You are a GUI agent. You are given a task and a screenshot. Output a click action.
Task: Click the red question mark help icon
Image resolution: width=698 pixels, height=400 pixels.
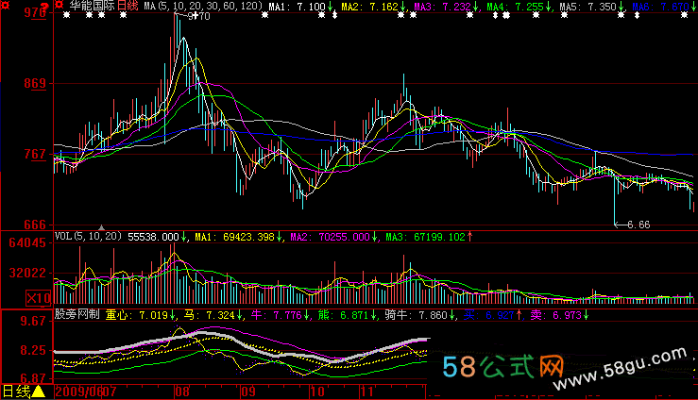(44, 6)
